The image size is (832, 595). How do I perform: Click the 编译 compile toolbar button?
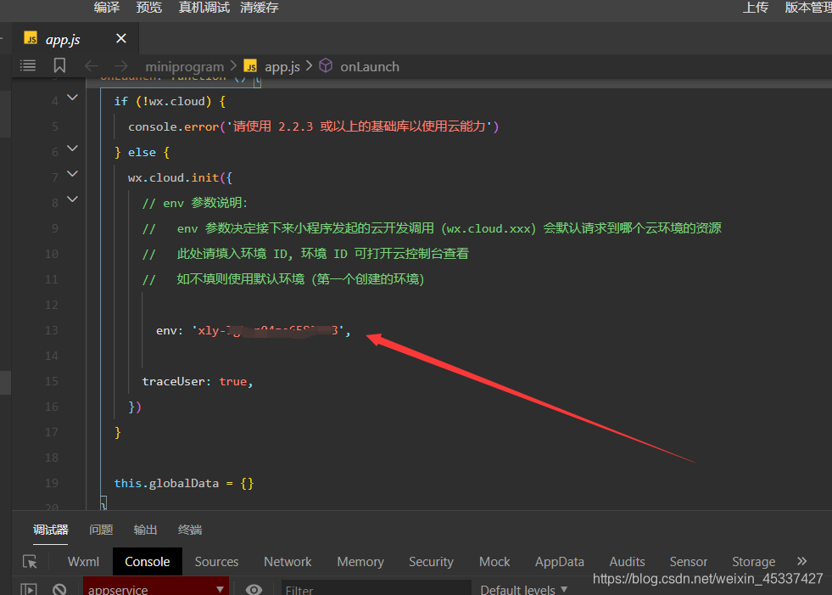107,8
